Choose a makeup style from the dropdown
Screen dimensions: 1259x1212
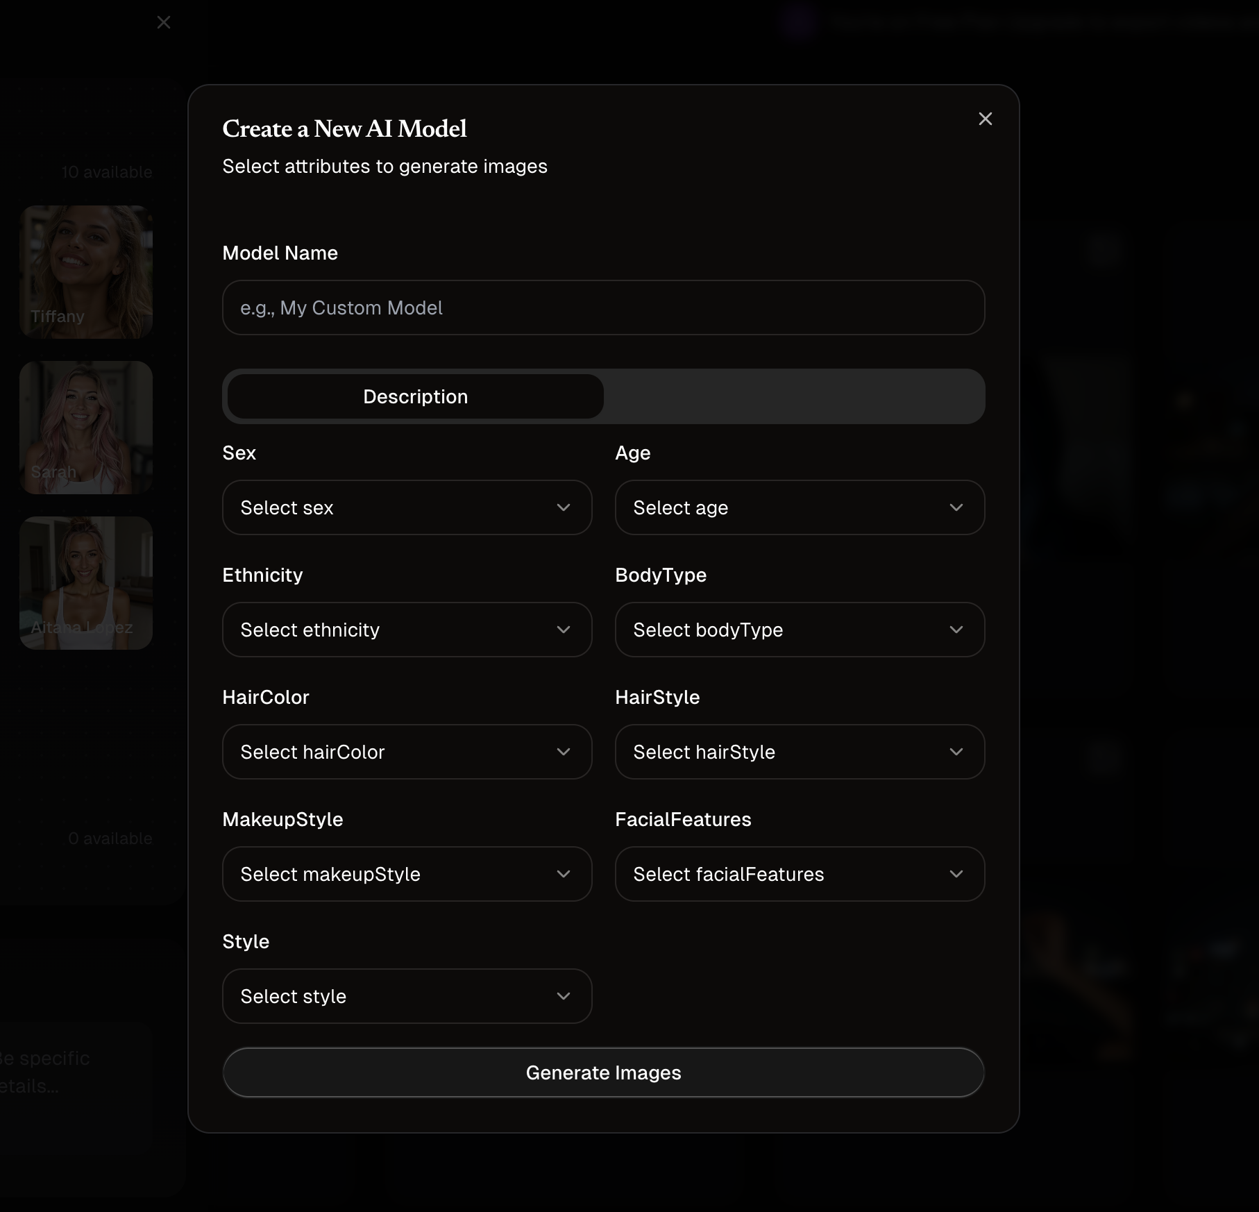pos(407,874)
